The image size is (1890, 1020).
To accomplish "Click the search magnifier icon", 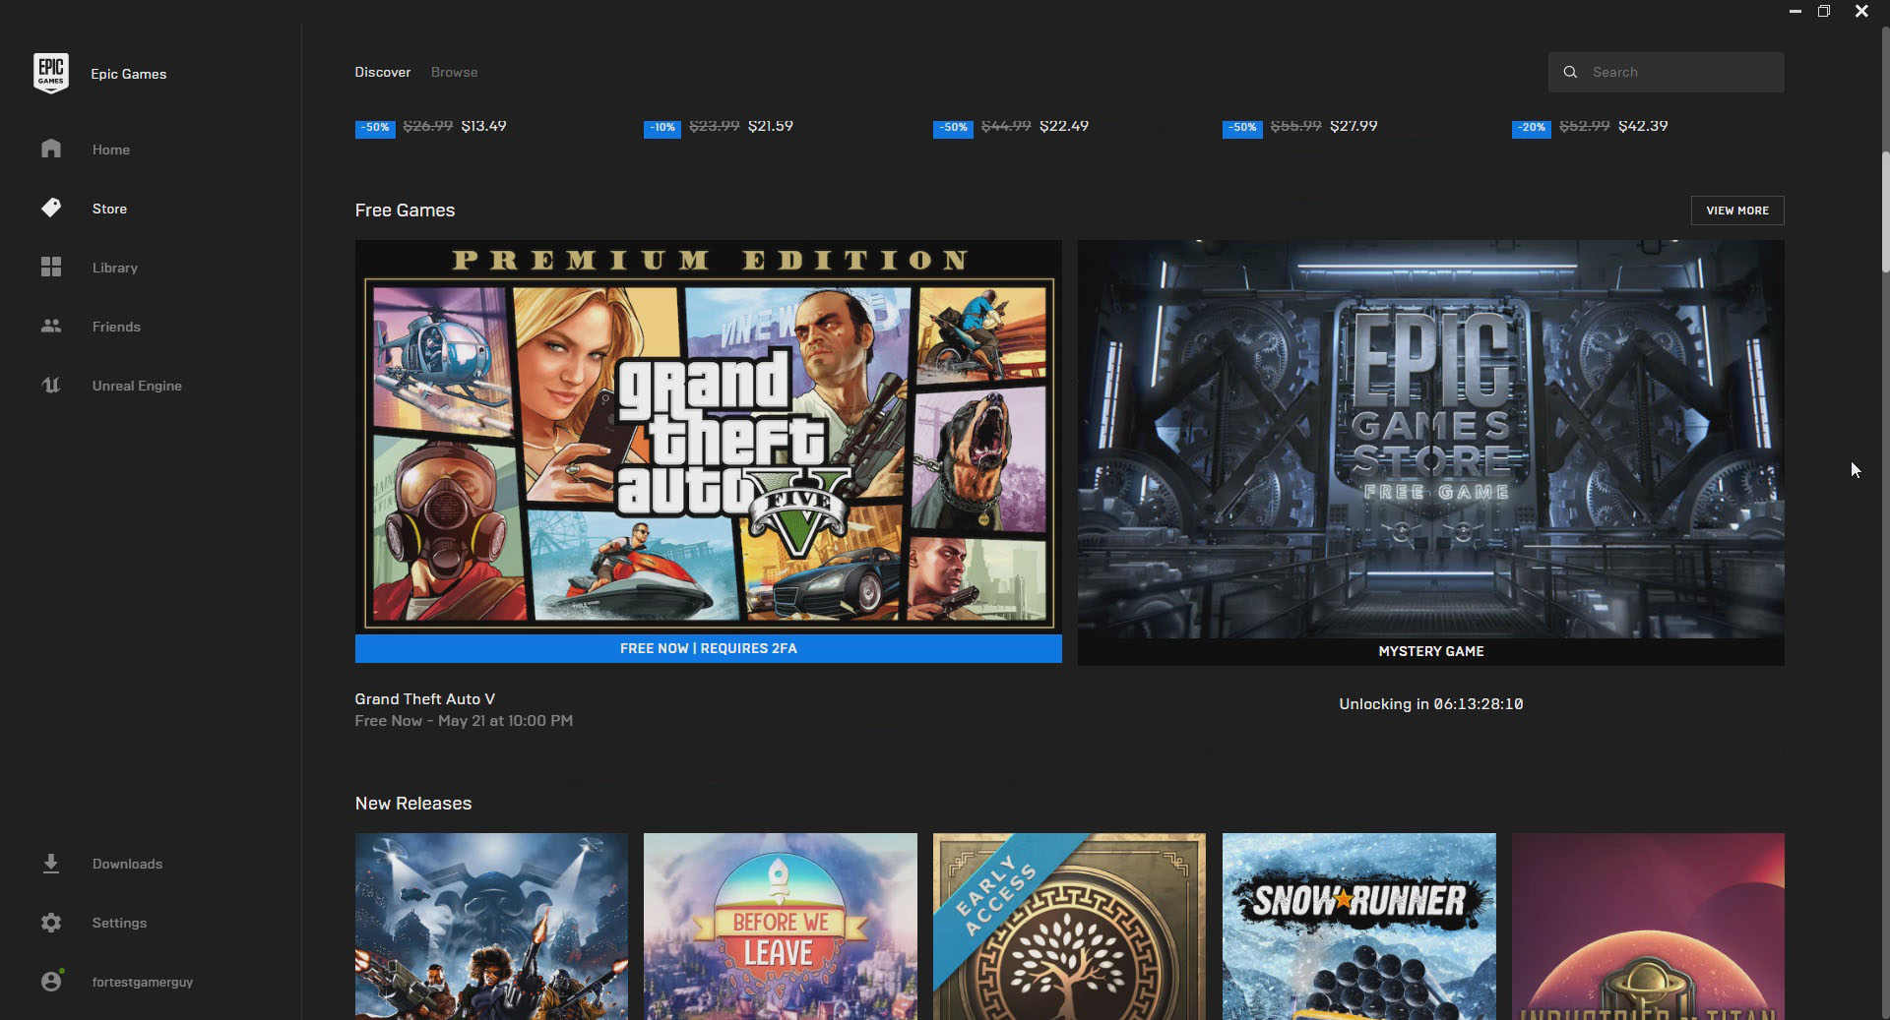I will click(1570, 72).
